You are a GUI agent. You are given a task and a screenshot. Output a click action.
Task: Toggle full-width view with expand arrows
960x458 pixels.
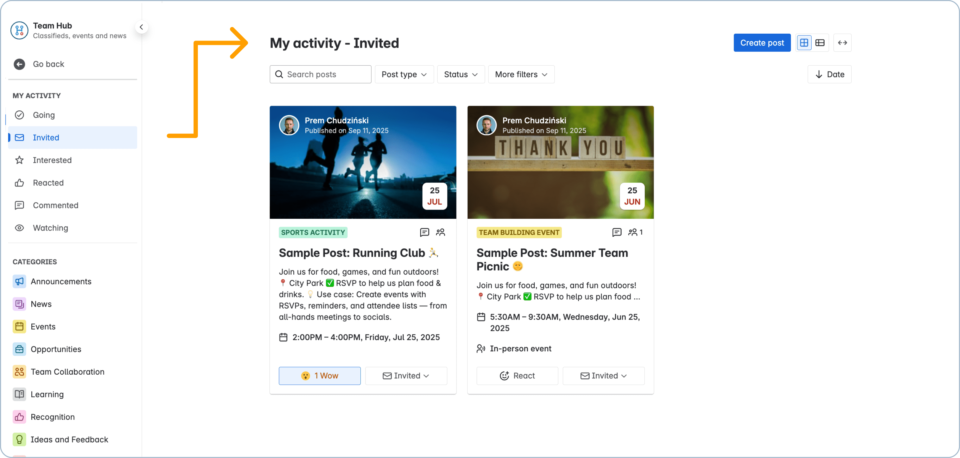coord(842,43)
